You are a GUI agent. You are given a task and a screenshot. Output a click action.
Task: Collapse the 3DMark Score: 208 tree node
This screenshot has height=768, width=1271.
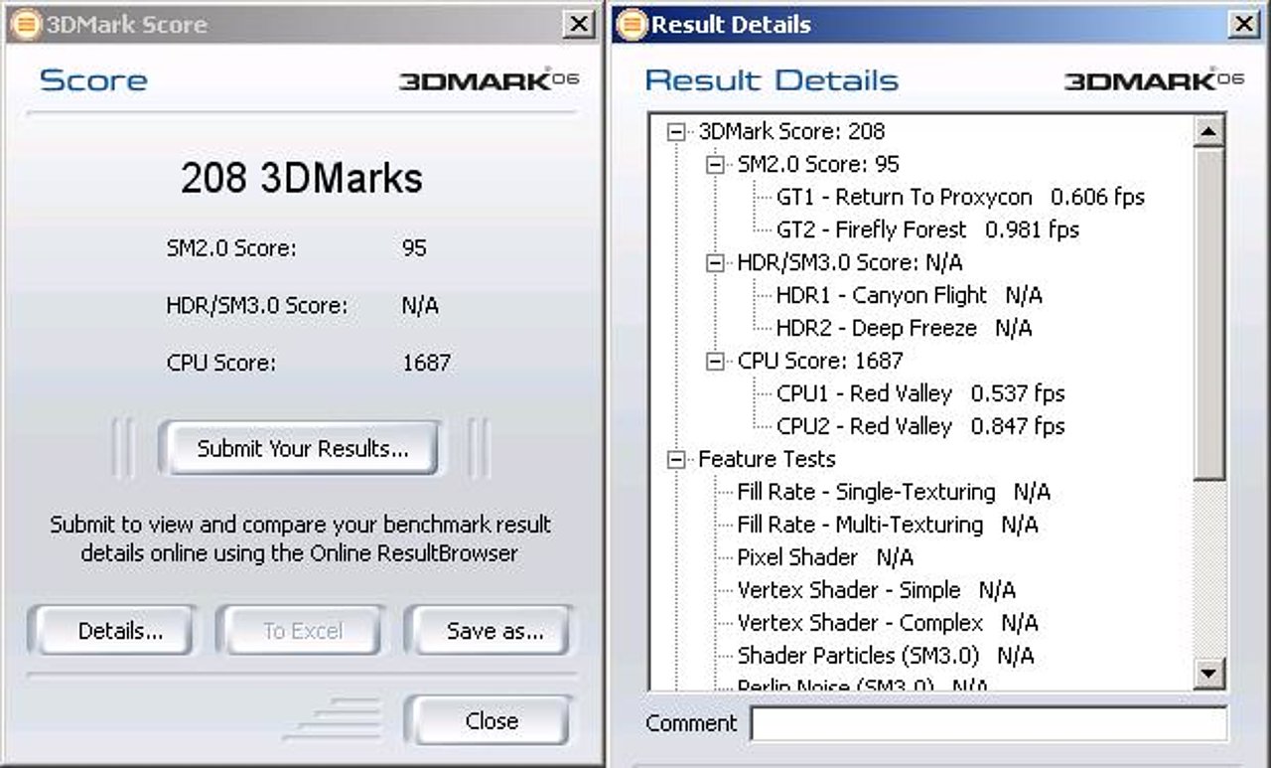(677, 131)
